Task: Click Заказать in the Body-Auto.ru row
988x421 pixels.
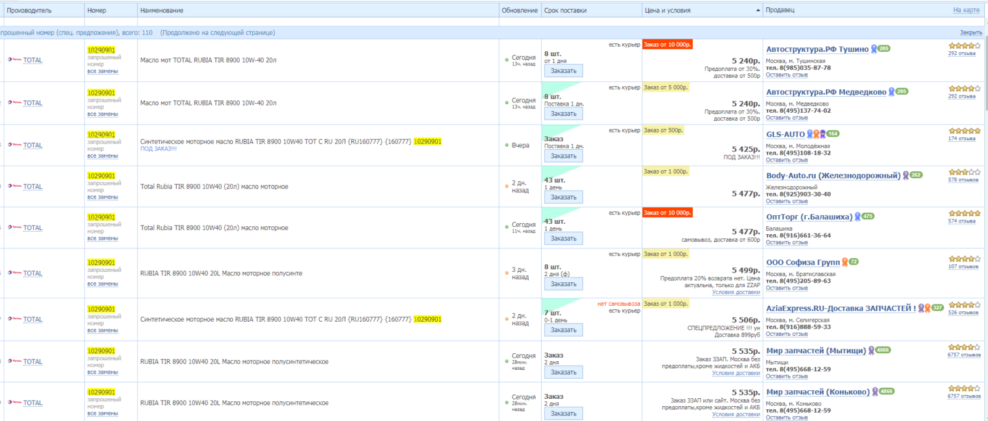Action: coord(563,197)
